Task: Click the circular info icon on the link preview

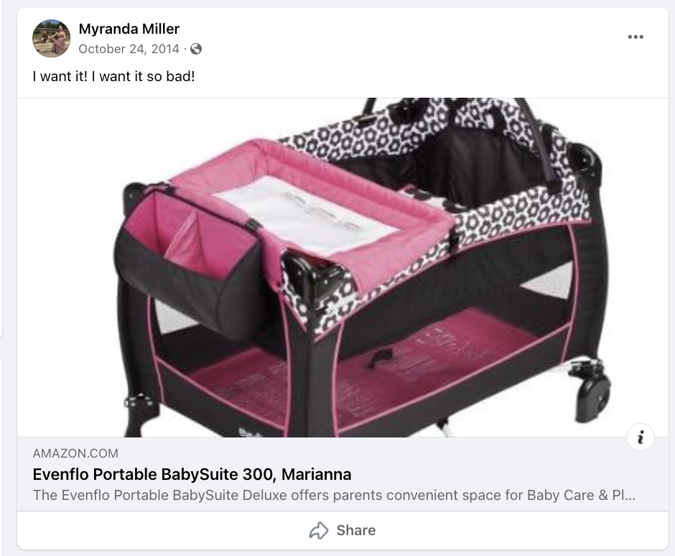Action: (641, 437)
